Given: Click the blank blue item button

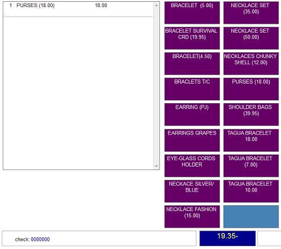Looking at the screenshot, I should tap(251, 216).
